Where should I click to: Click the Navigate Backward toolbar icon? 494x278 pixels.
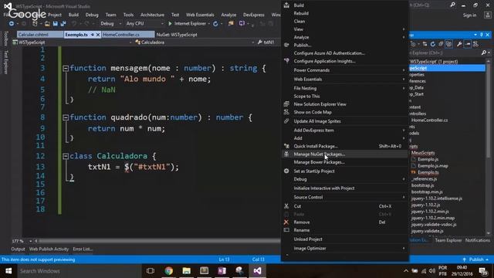[x=12, y=24]
